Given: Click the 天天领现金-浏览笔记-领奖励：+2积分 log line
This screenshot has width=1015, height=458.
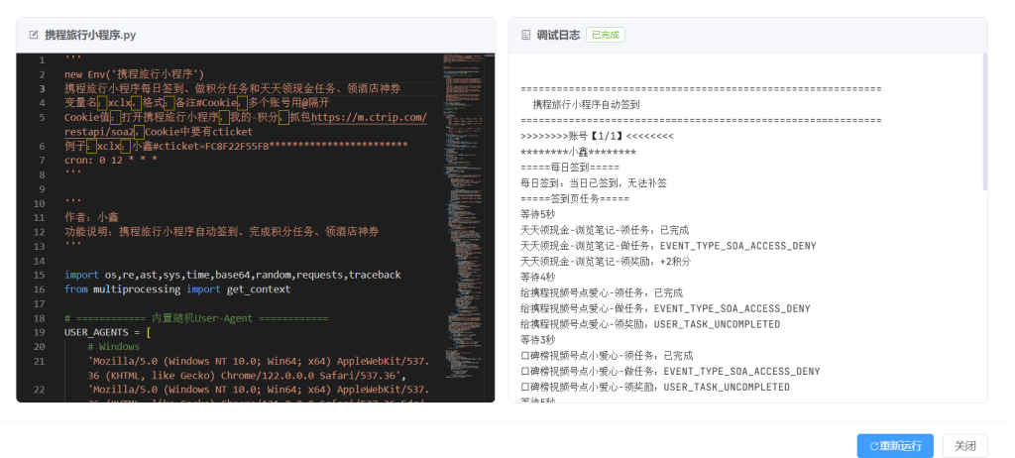Looking at the screenshot, I should (x=606, y=262).
